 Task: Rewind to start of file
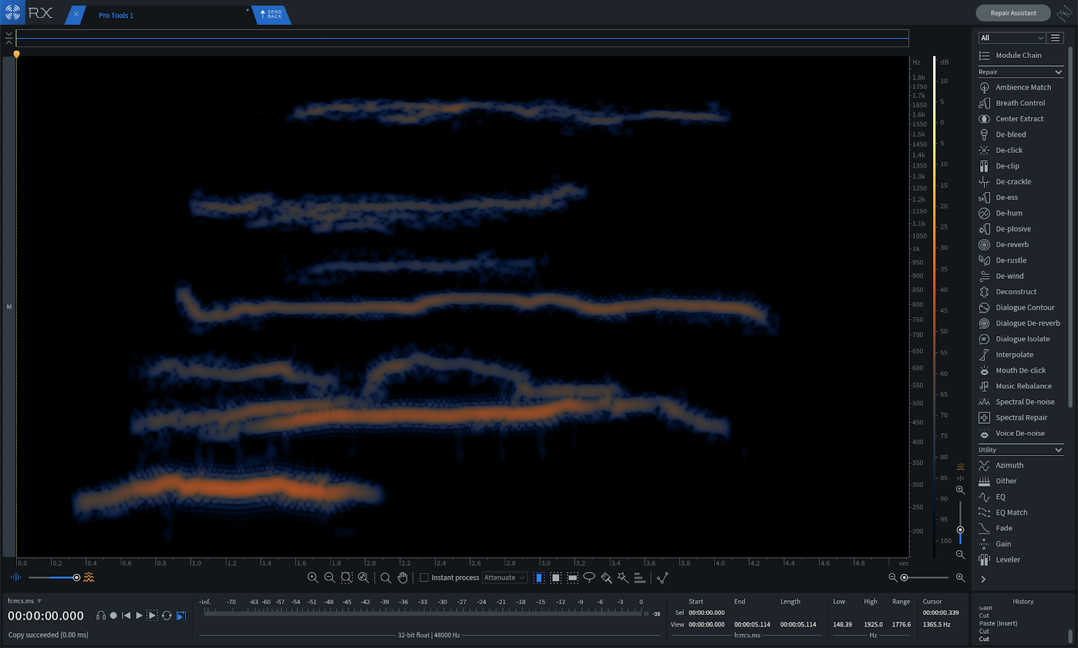[x=126, y=616]
